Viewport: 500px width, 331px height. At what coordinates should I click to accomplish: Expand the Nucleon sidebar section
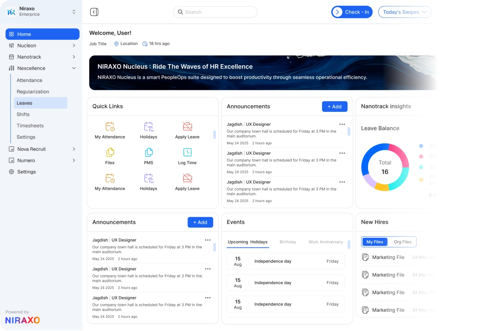74,46
